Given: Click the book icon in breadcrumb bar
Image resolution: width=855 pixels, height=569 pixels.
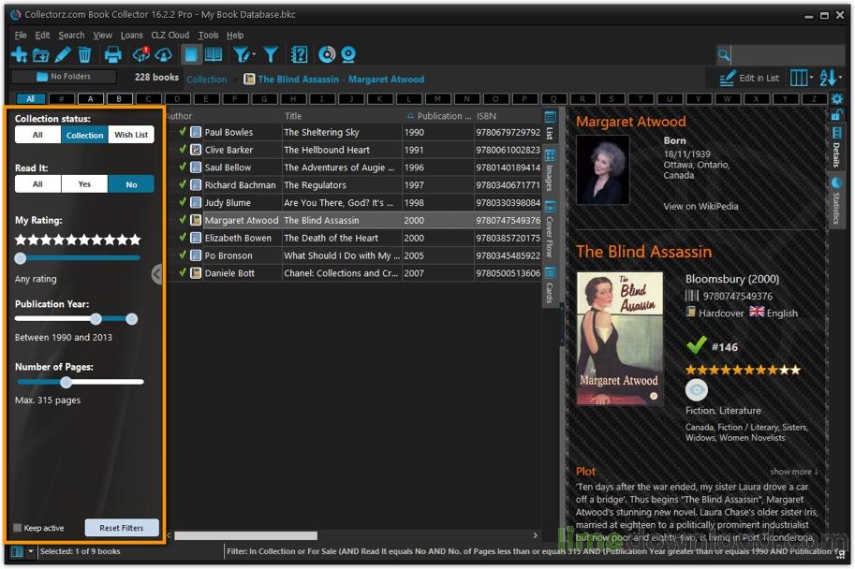Looking at the screenshot, I should tap(249, 79).
